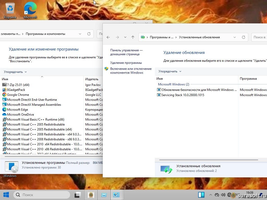The width and height of the screenshot is (267, 200).
Task: Open the Windows Start button
Action: coord(6,195)
